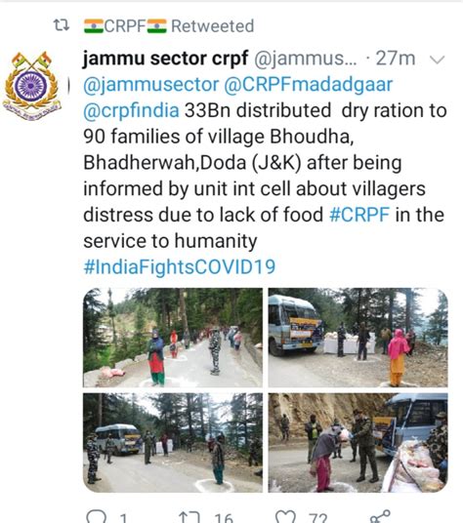Open the CRPF emblem profile avatar
Viewport: 463px width, 523px height.
click(31, 86)
